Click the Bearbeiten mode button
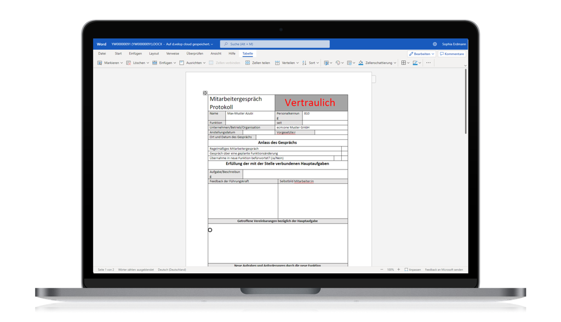The image size is (561, 322). click(421, 54)
